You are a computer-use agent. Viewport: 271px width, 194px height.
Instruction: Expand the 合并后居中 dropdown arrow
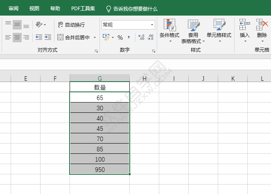pyautogui.click(x=95, y=37)
